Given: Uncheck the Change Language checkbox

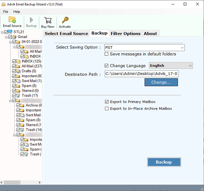Looking at the screenshot, I should coord(106,65).
